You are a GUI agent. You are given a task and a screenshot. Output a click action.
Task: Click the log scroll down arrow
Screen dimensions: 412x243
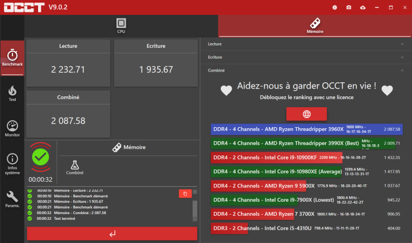pyautogui.click(x=195, y=219)
